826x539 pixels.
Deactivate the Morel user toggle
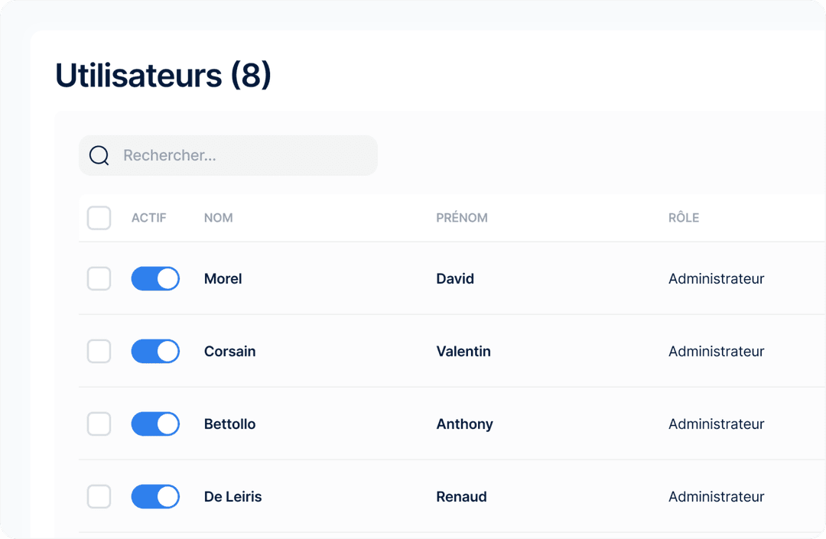tap(155, 279)
